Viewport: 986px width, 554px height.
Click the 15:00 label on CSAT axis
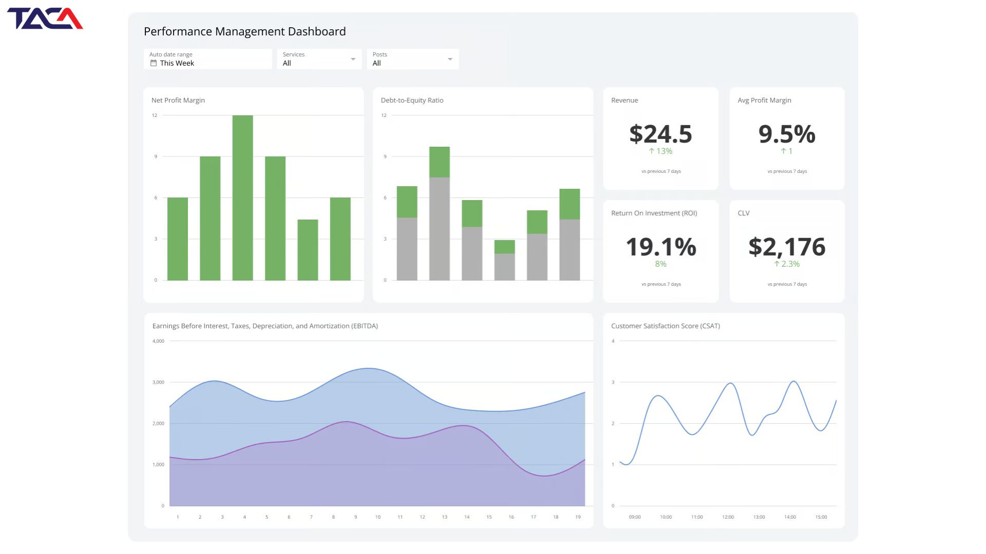pyautogui.click(x=821, y=517)
